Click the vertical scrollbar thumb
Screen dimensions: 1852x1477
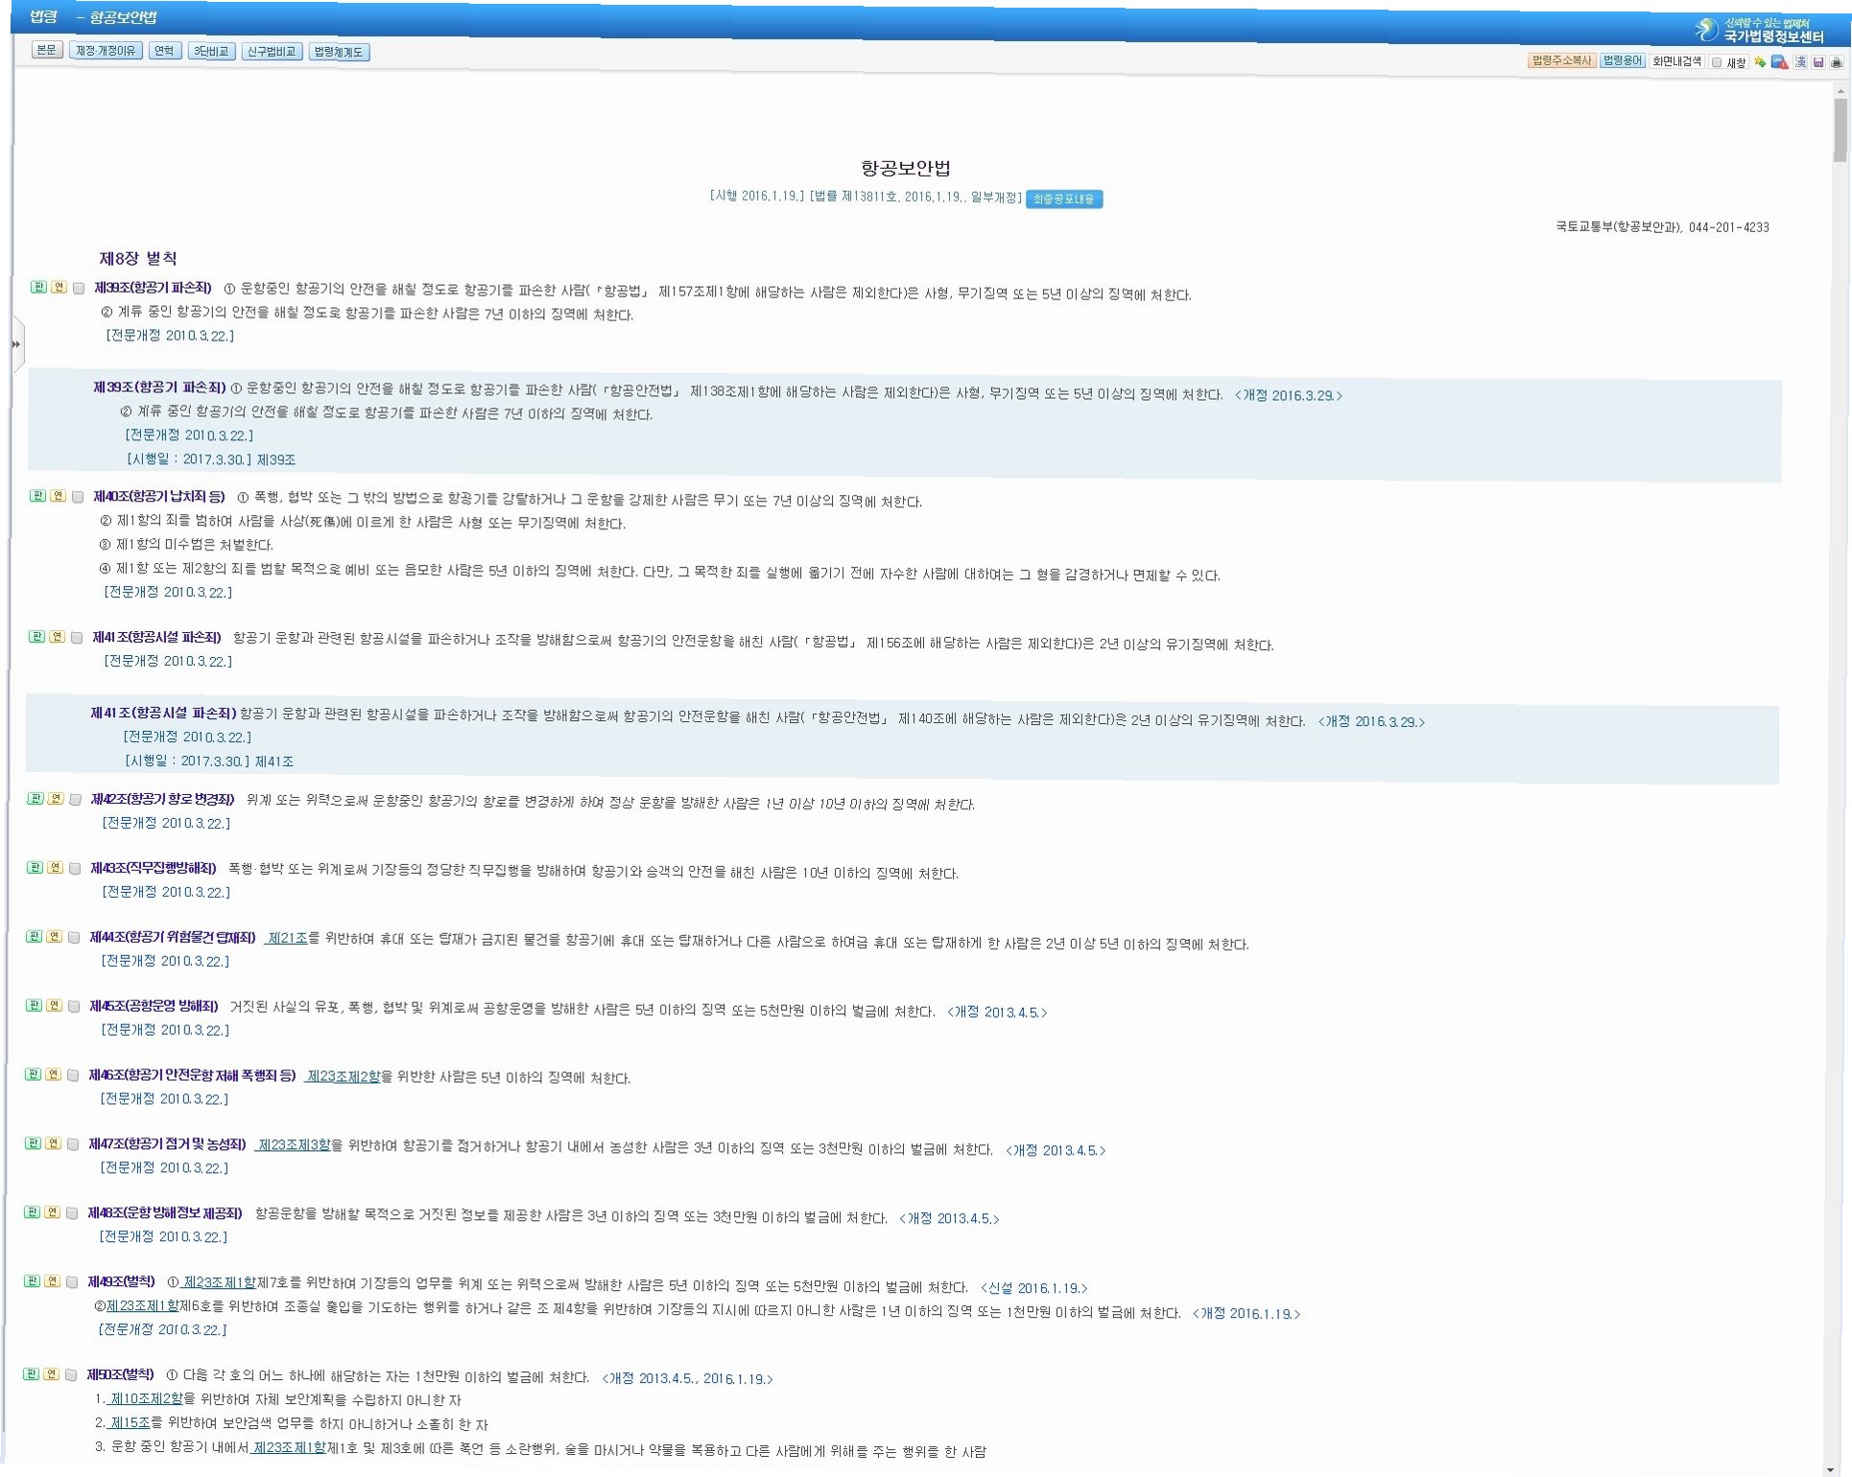1840,129
